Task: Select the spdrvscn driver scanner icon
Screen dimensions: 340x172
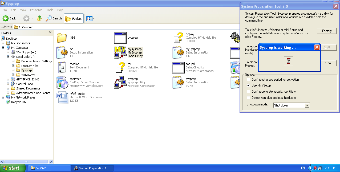Action: point(62,83)
